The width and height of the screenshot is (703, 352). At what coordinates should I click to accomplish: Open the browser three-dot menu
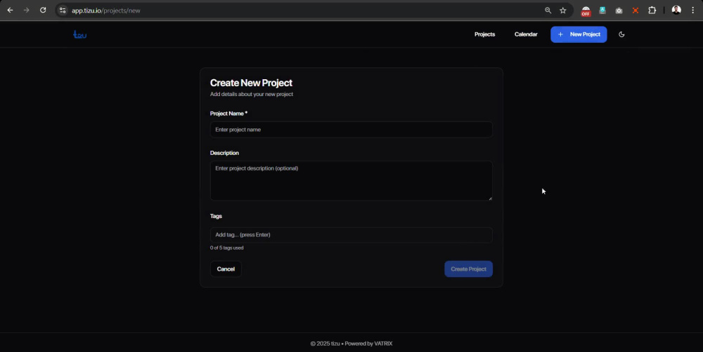(693, 11)
